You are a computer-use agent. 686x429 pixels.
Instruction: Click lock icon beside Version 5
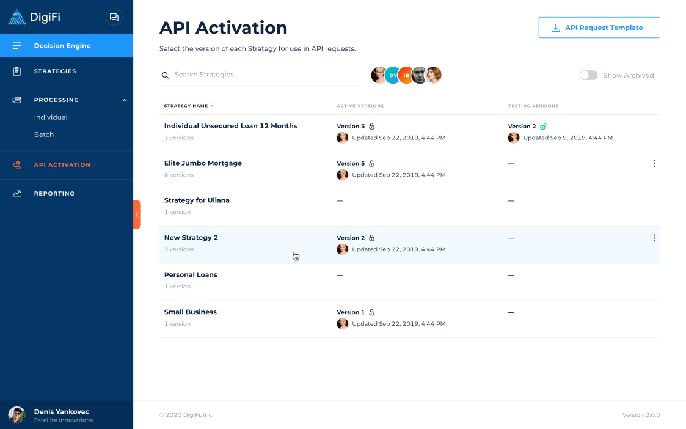(371, 163)
